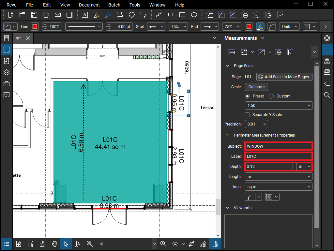
Task: Select the Length tool in Measurements panel
Action: [232, 52]
